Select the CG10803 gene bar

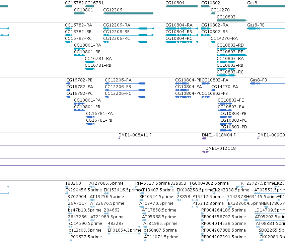point(232,20)
